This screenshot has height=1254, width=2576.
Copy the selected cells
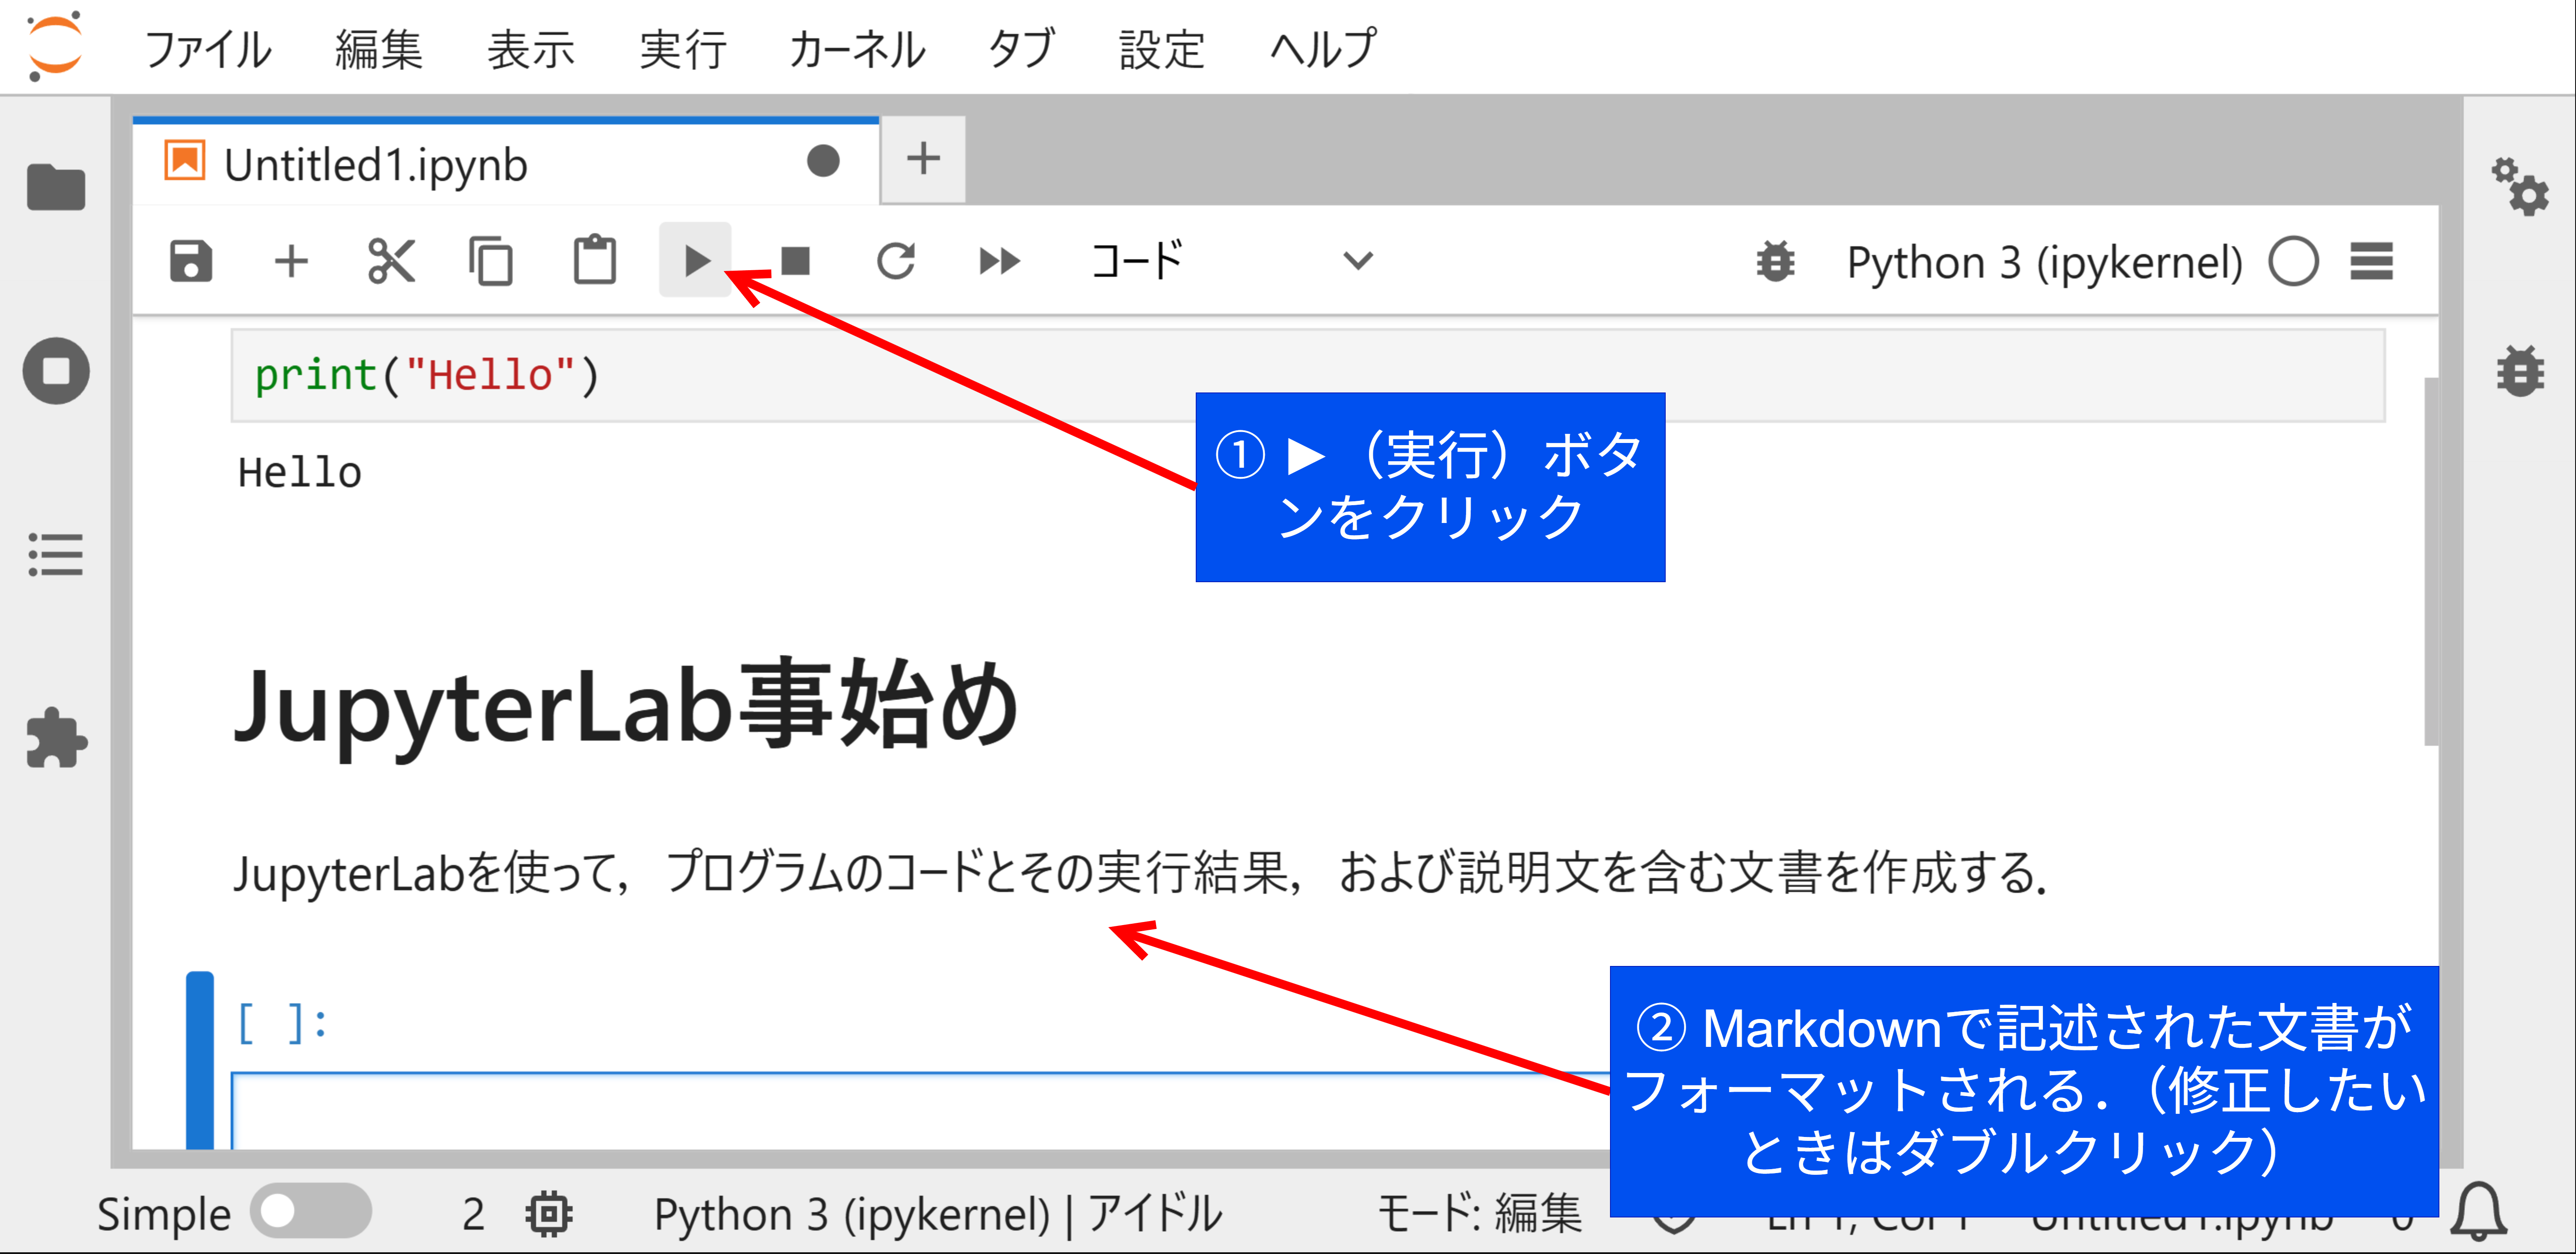coord(492,261)
